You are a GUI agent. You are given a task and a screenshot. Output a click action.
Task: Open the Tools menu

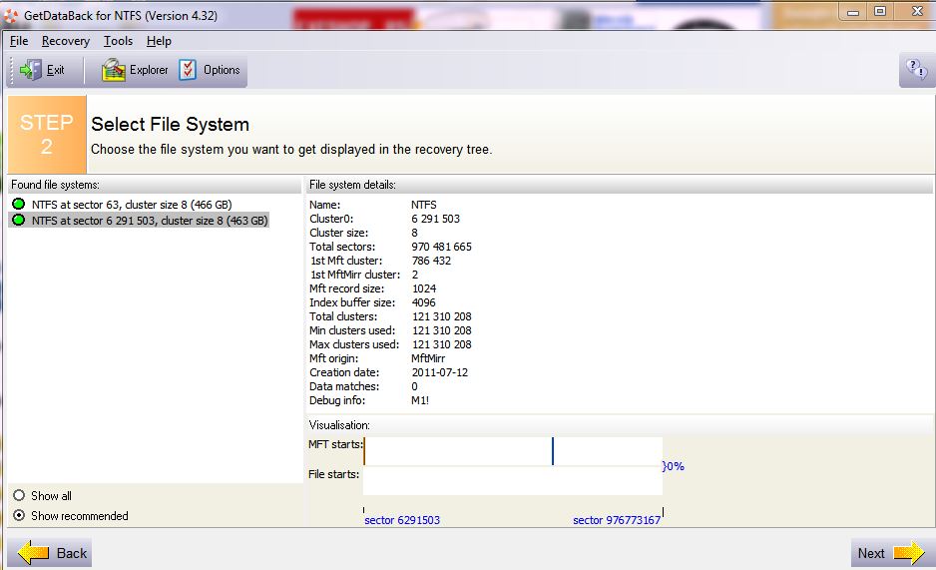[118, 41]
